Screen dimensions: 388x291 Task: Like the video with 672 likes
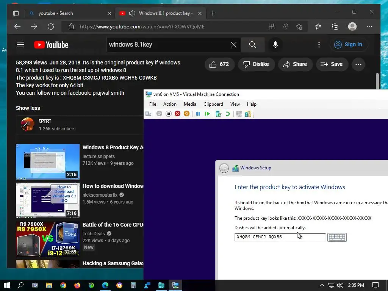(219, 64)
